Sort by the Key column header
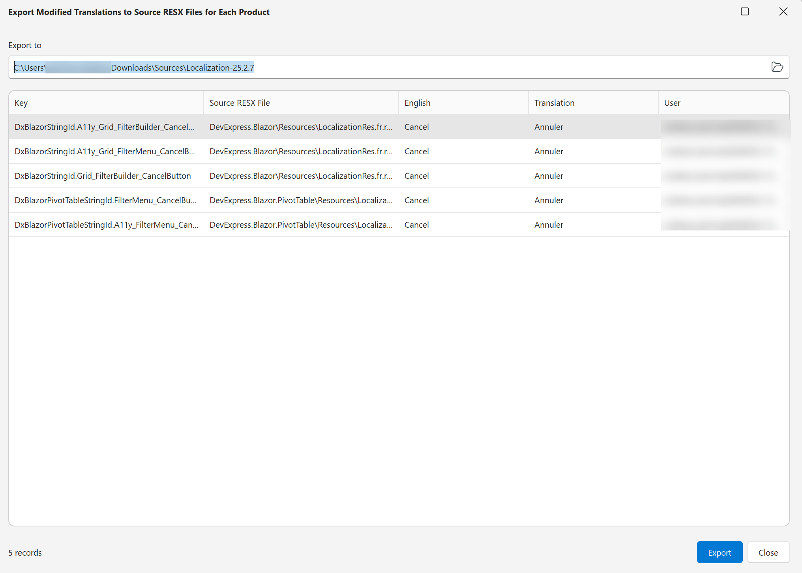 click(106, 103)
